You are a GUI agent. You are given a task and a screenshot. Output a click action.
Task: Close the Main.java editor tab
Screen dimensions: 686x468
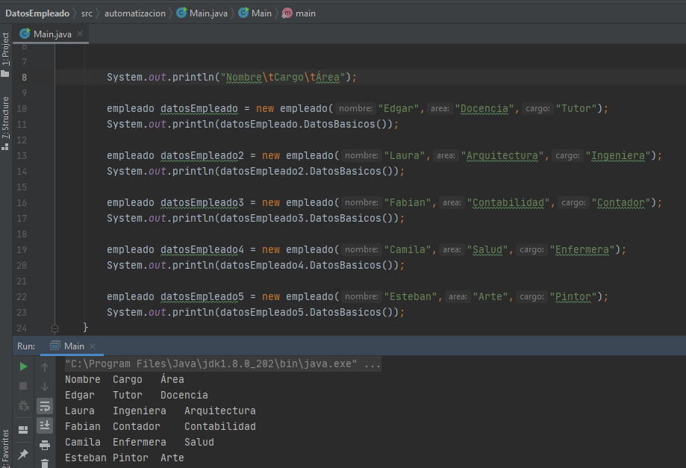80,34
